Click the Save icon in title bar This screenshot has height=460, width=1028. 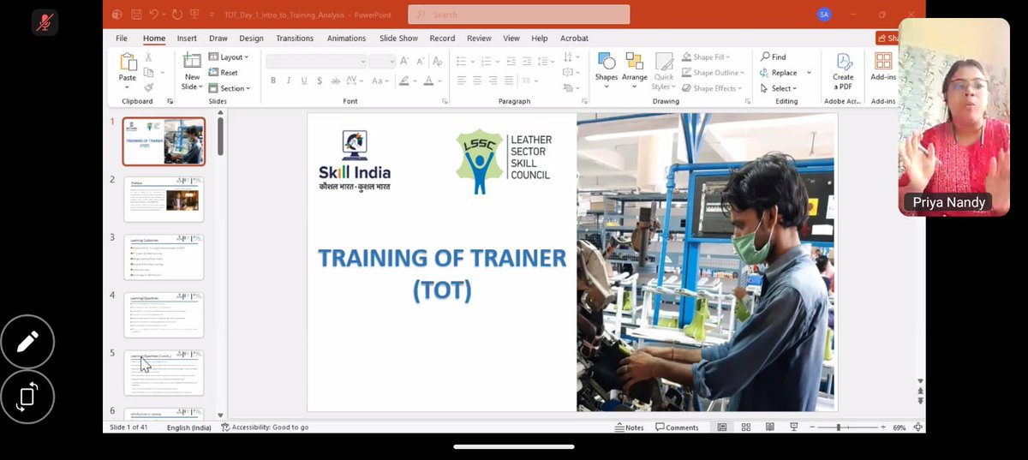coord(136,15)
